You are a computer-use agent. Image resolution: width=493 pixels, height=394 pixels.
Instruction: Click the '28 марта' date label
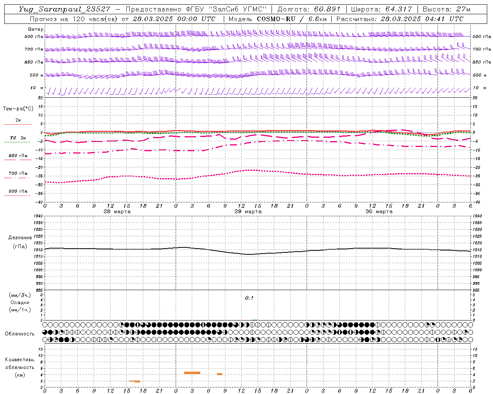pos(117,212)
